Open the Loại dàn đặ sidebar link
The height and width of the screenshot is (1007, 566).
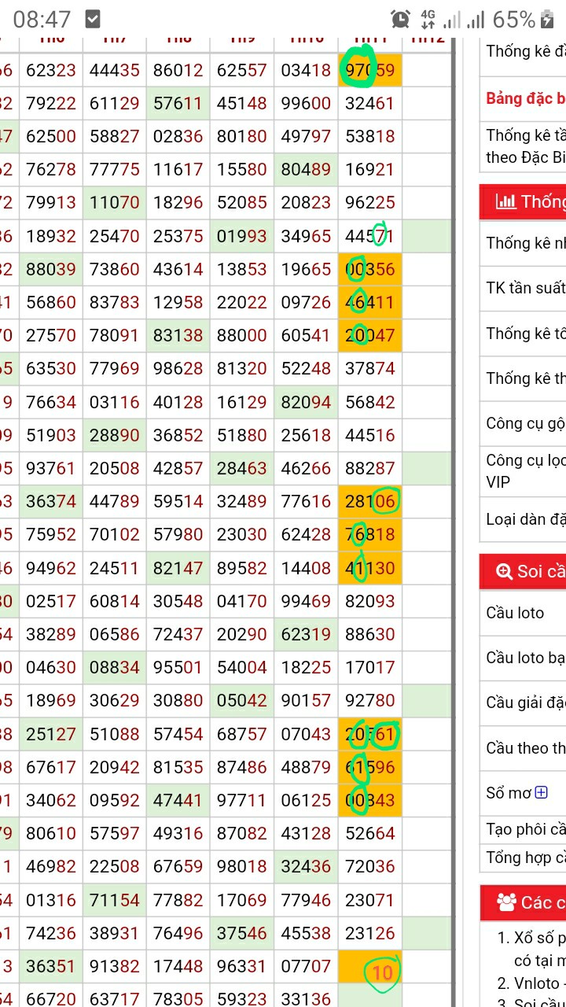525,519
